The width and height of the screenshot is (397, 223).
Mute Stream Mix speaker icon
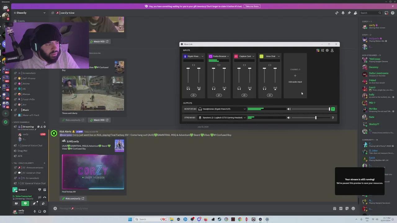coord(289,118)
